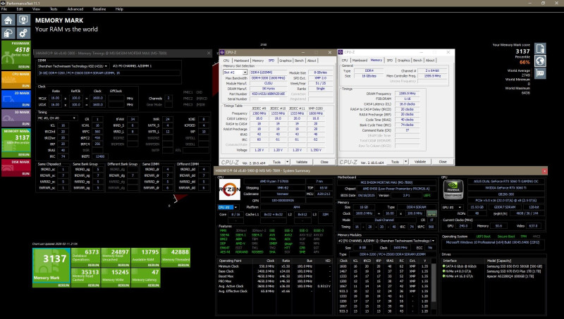
Task: Open the Tests menu
Action: coord(54,9)
